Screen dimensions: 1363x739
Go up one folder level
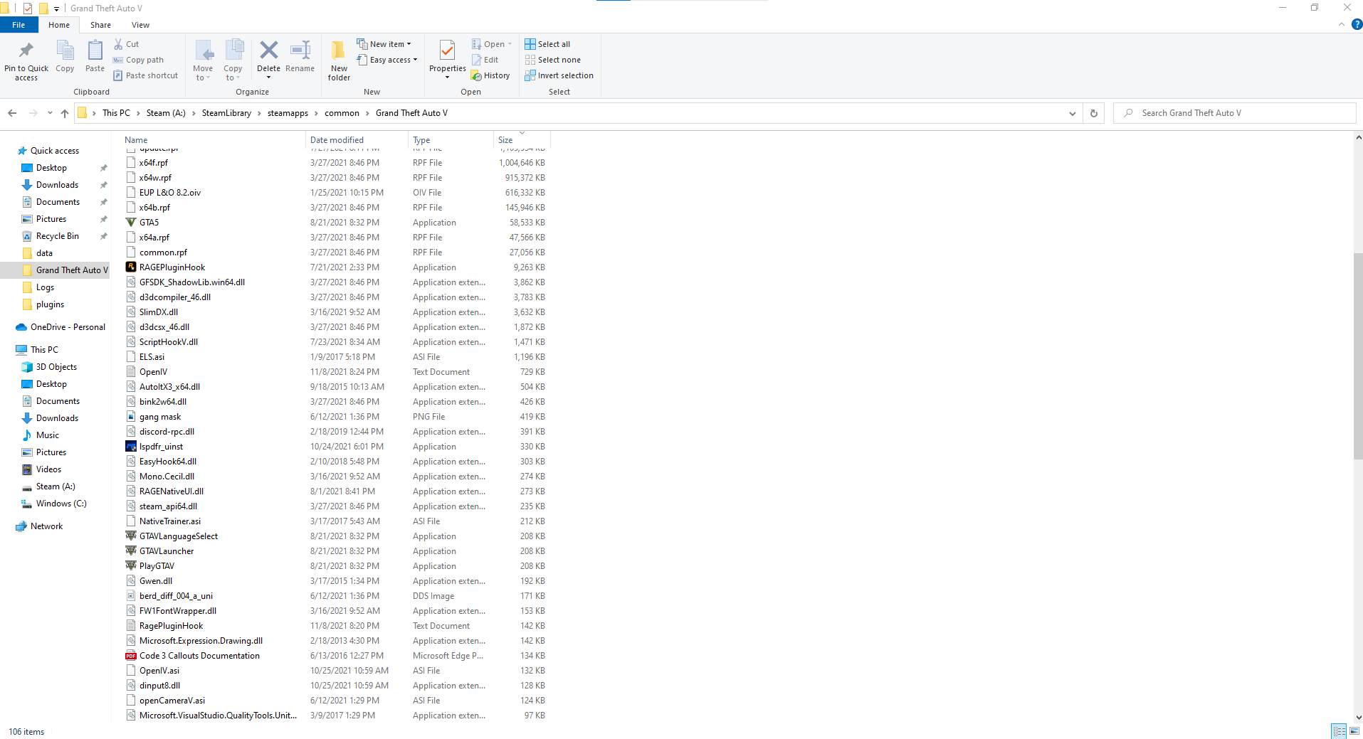(x=65, y=113)
